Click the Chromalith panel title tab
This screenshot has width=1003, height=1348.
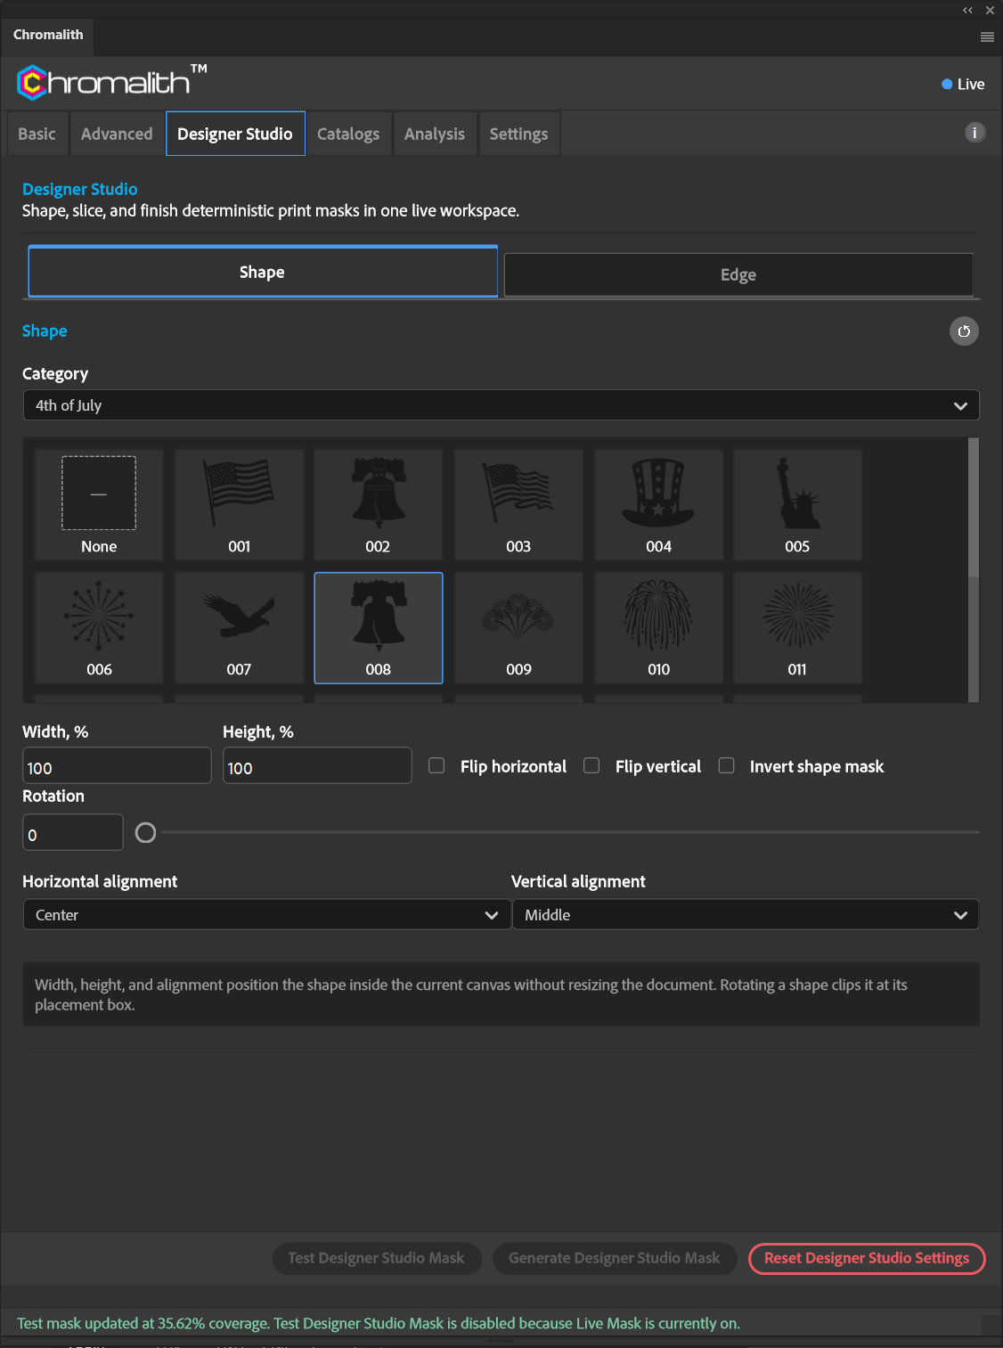(x=48, y=35)
